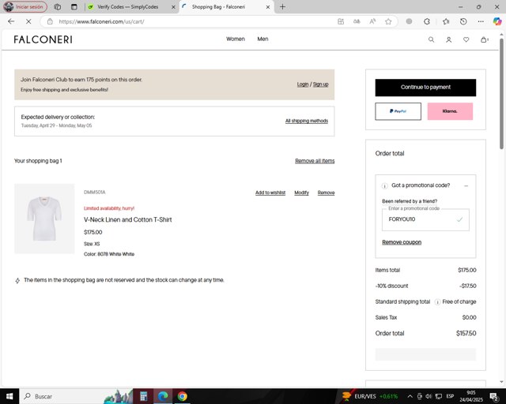Click the page vertical scrollbar
The width and height of the screenshot is (506, 404).
coord(501,93)
